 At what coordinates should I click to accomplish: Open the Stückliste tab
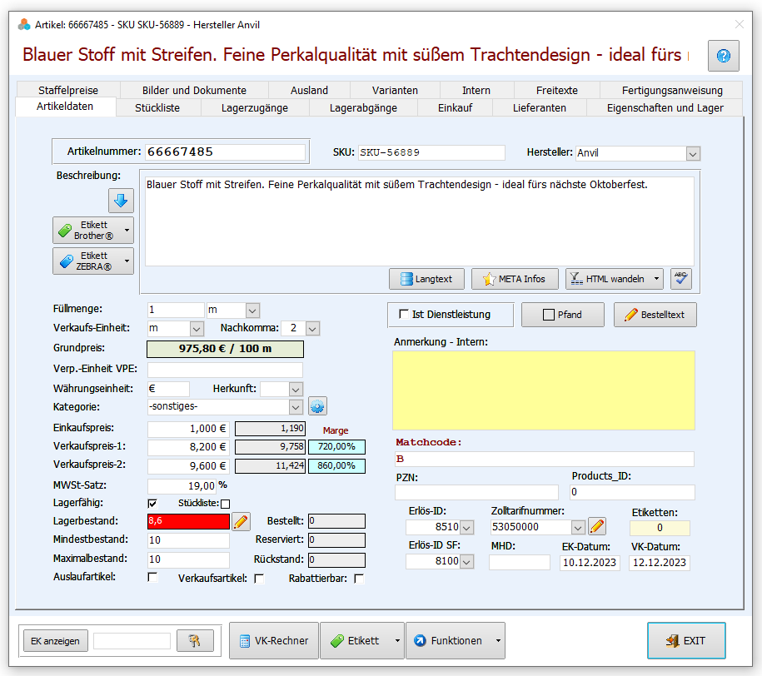(157, 108)
